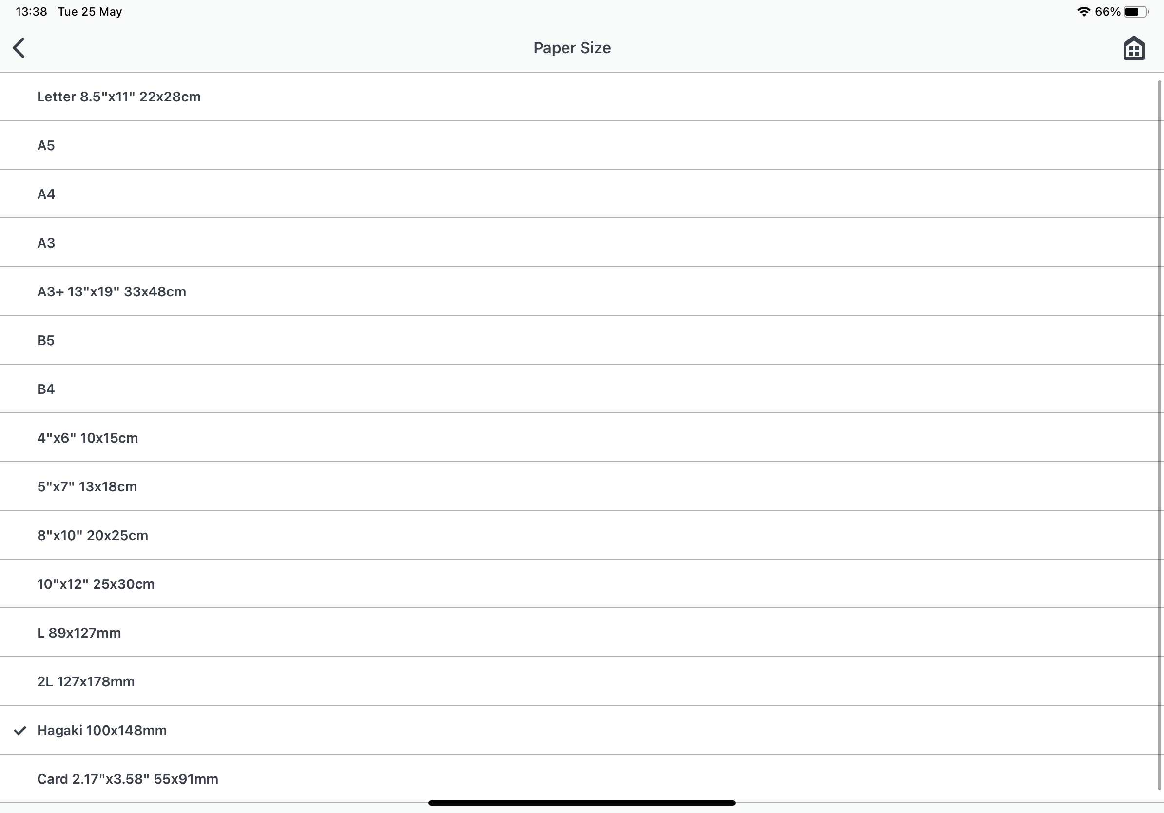1164x813 pixels.
Task: Select Card 2.17"x3.58" 55x91mm size
Action: [x=128, y=779]
